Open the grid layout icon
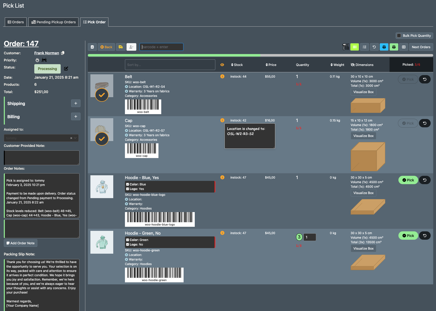Viewport: 436px width, 311px height. coord(403,47)
